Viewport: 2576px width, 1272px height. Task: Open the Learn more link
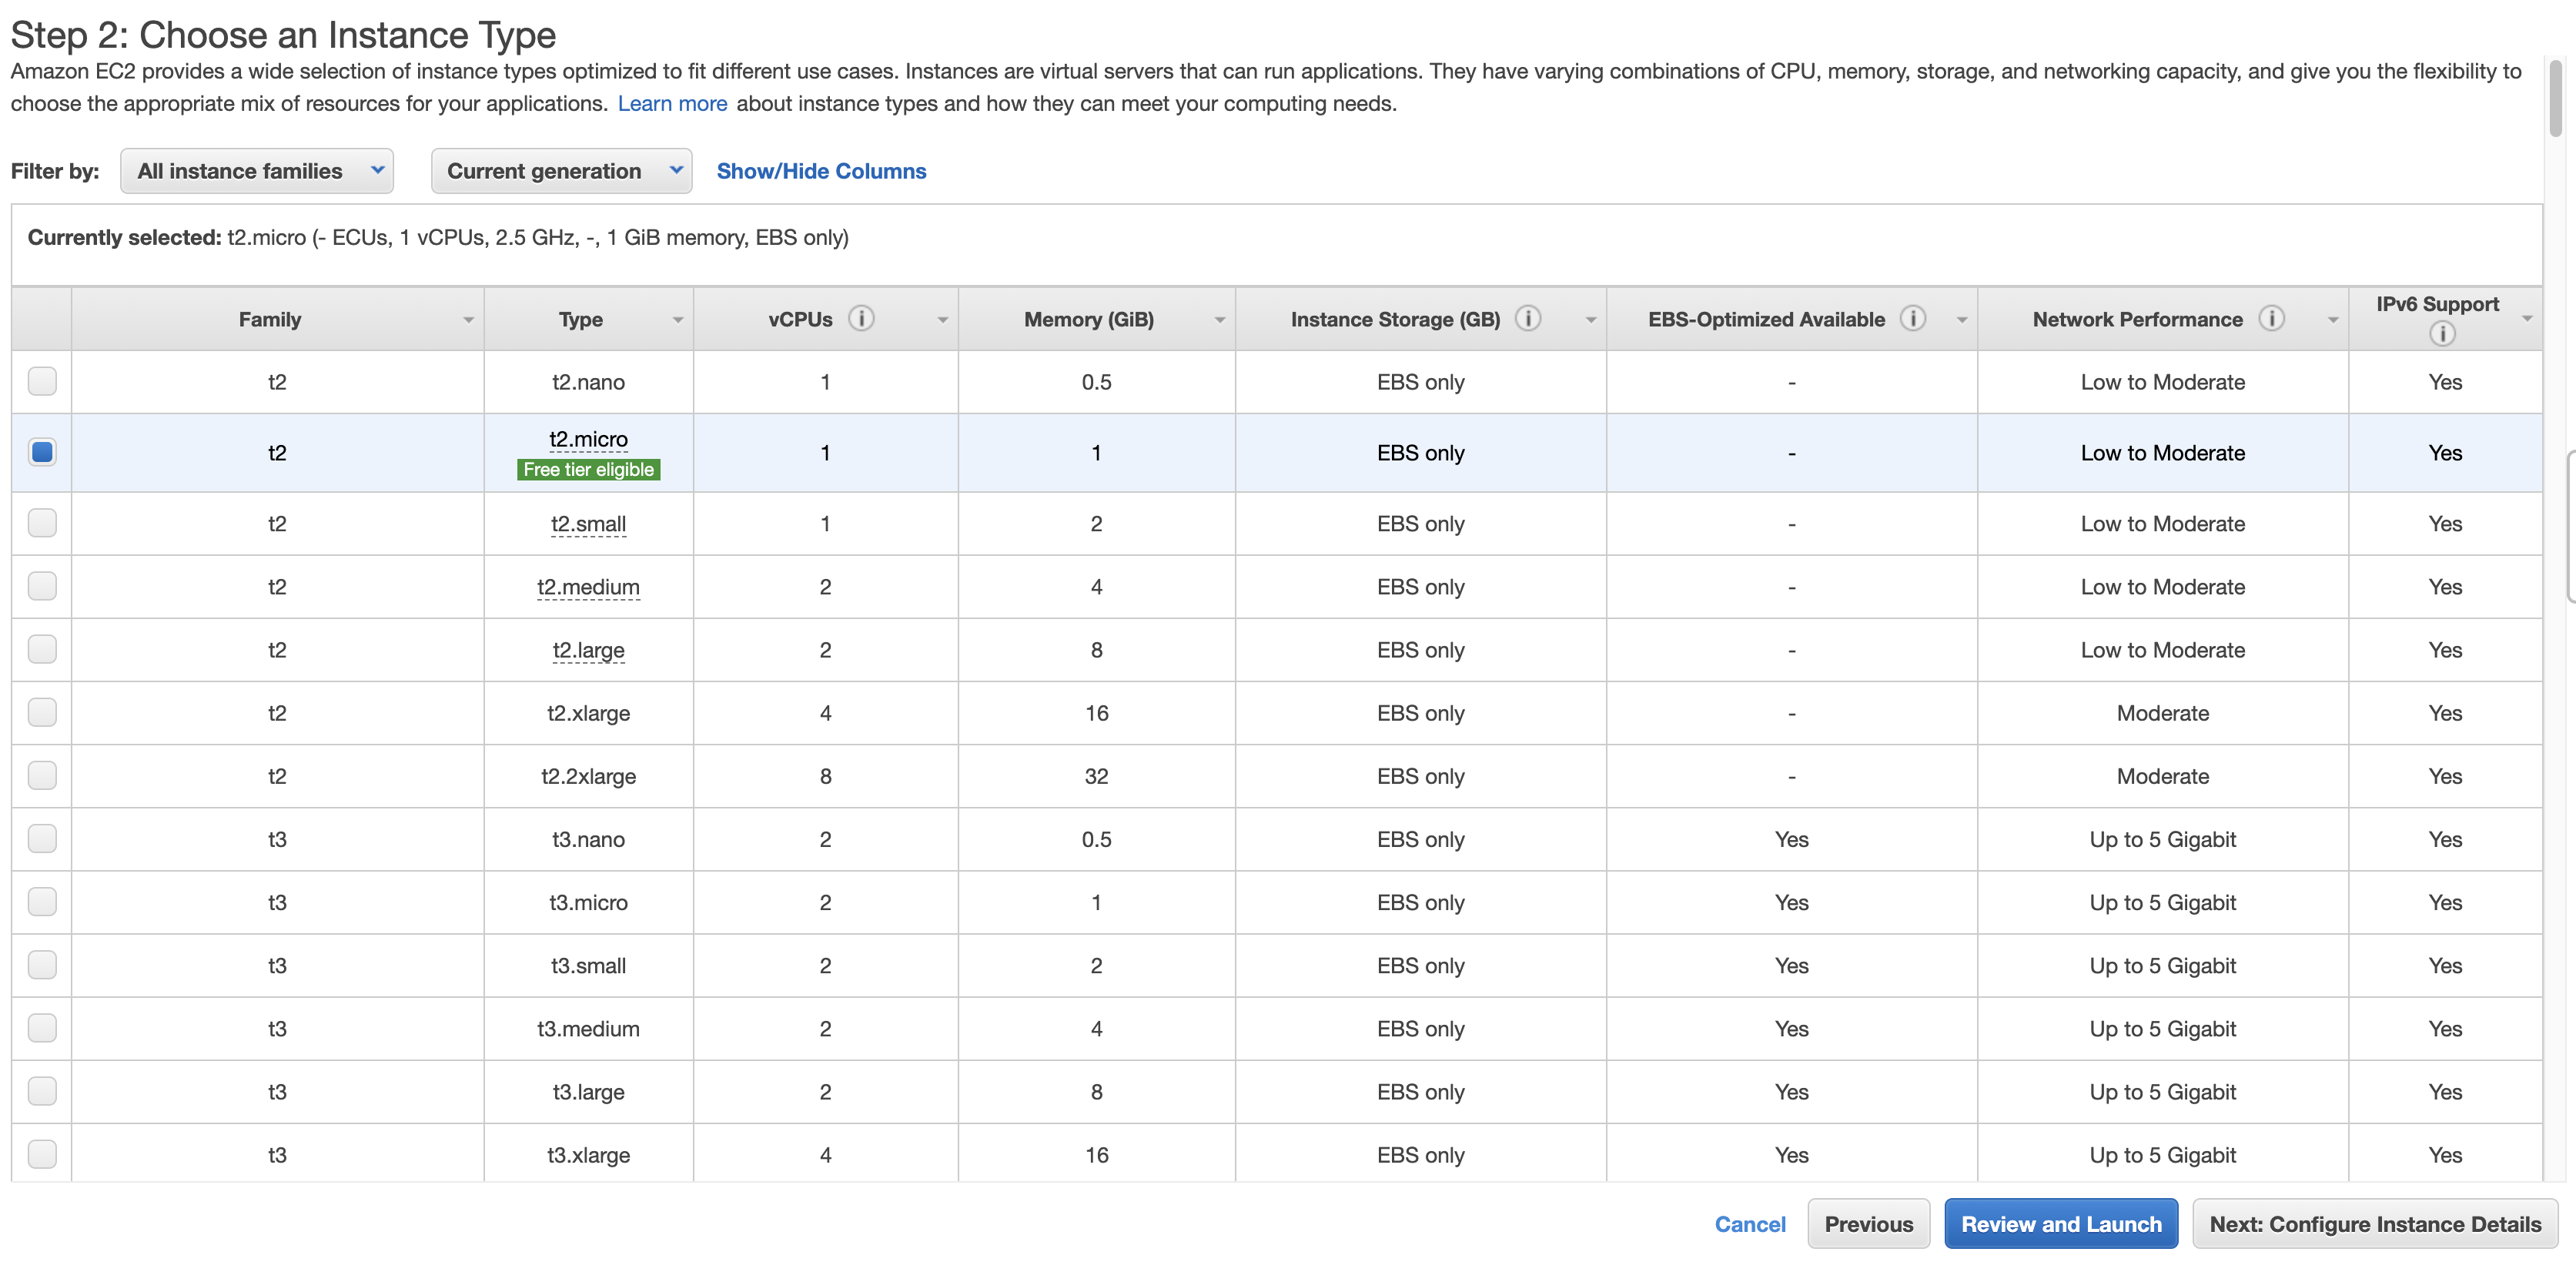coord(672,104)
